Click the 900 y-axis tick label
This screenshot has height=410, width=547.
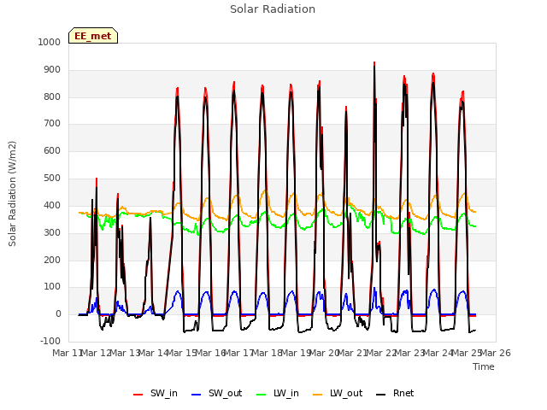pos(52,70)
